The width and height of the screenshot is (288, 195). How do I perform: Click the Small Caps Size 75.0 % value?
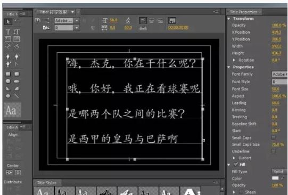[x=278, y=144]
